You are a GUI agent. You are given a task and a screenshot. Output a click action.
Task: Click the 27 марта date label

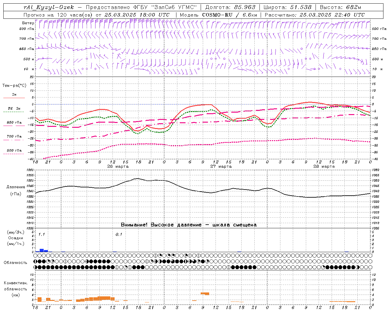pos(221,167)
